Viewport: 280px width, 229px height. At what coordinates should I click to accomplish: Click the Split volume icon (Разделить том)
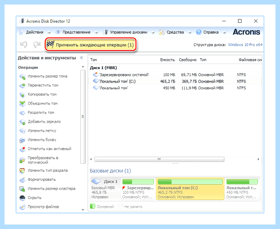22,113
